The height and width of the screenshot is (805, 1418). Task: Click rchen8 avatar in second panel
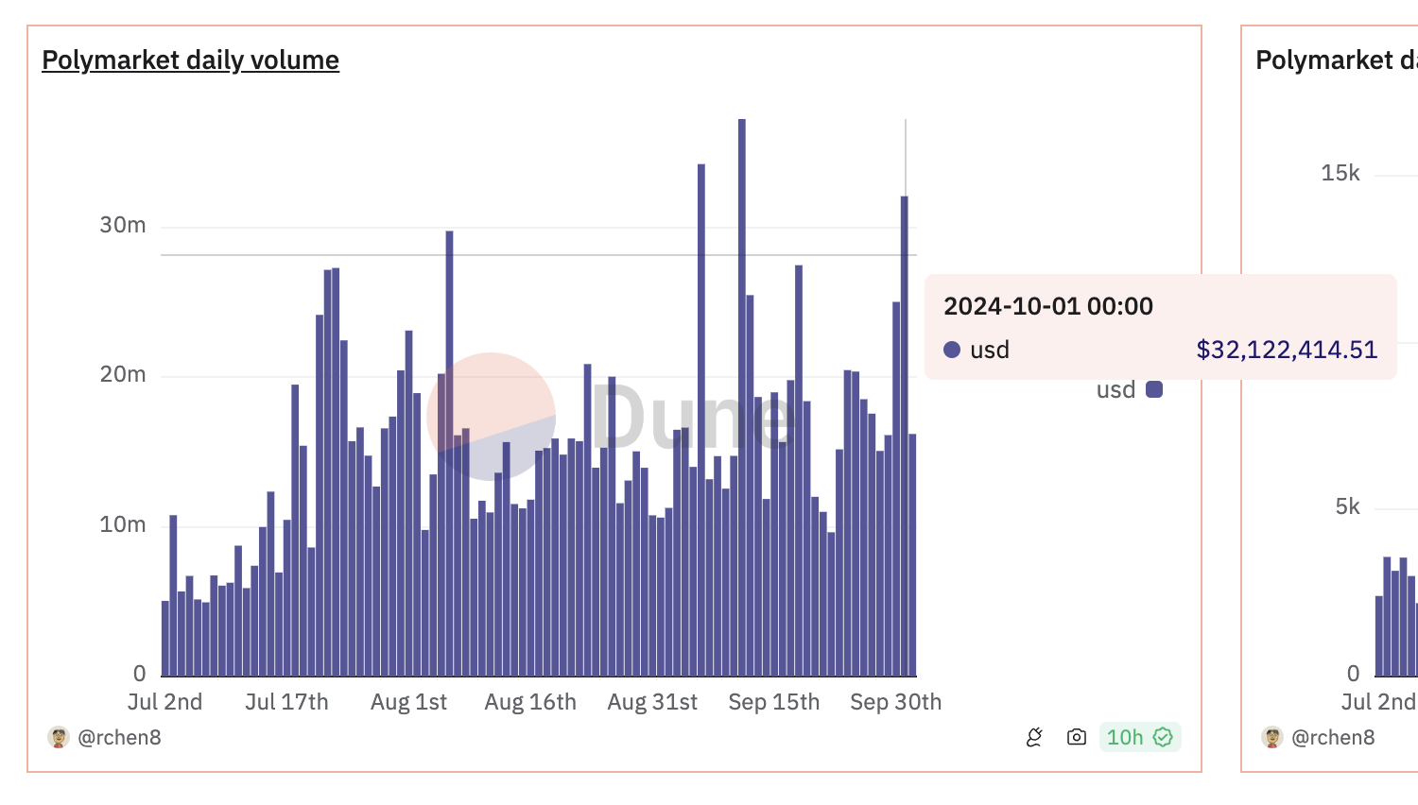[1272, 737]
